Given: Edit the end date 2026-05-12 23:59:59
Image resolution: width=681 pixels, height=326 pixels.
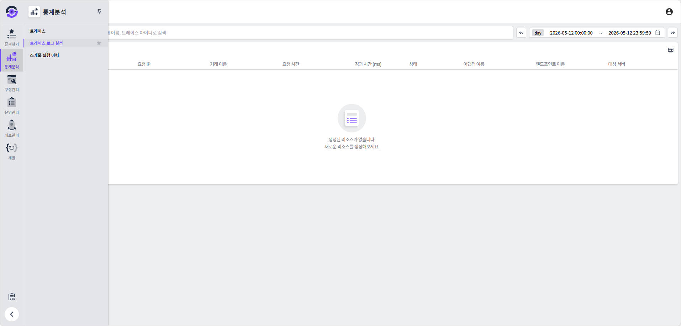Looking at the screenshot, I should tap(630, 33).
